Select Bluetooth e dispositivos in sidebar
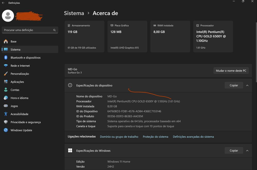 (30, 57)
